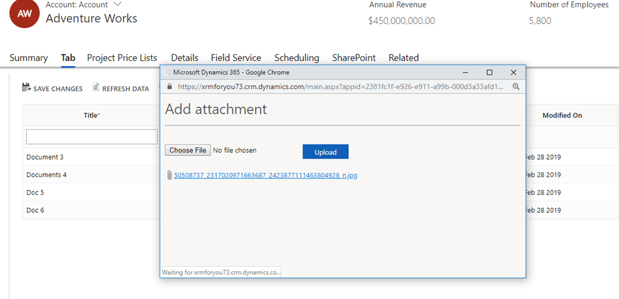Select the Doc 6 row
The width and height of the screenshot is (619, 299).
pos(92,210)
